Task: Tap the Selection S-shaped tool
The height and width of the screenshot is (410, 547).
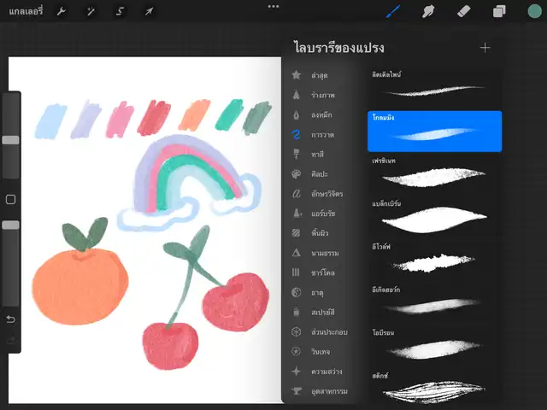Action: click(120, 11)
